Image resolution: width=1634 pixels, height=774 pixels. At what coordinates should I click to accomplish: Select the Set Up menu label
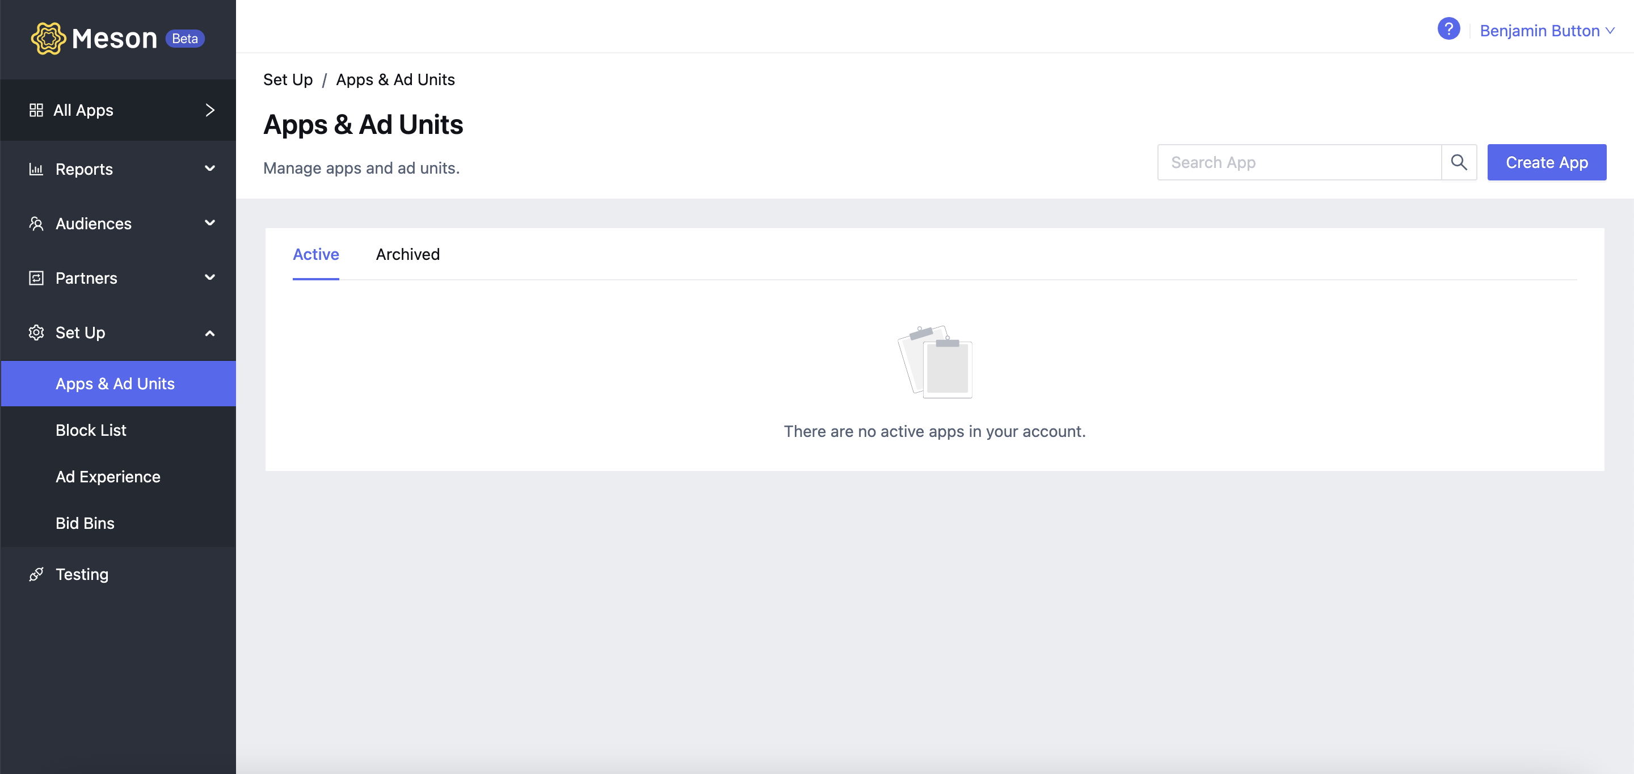(80, 333)
